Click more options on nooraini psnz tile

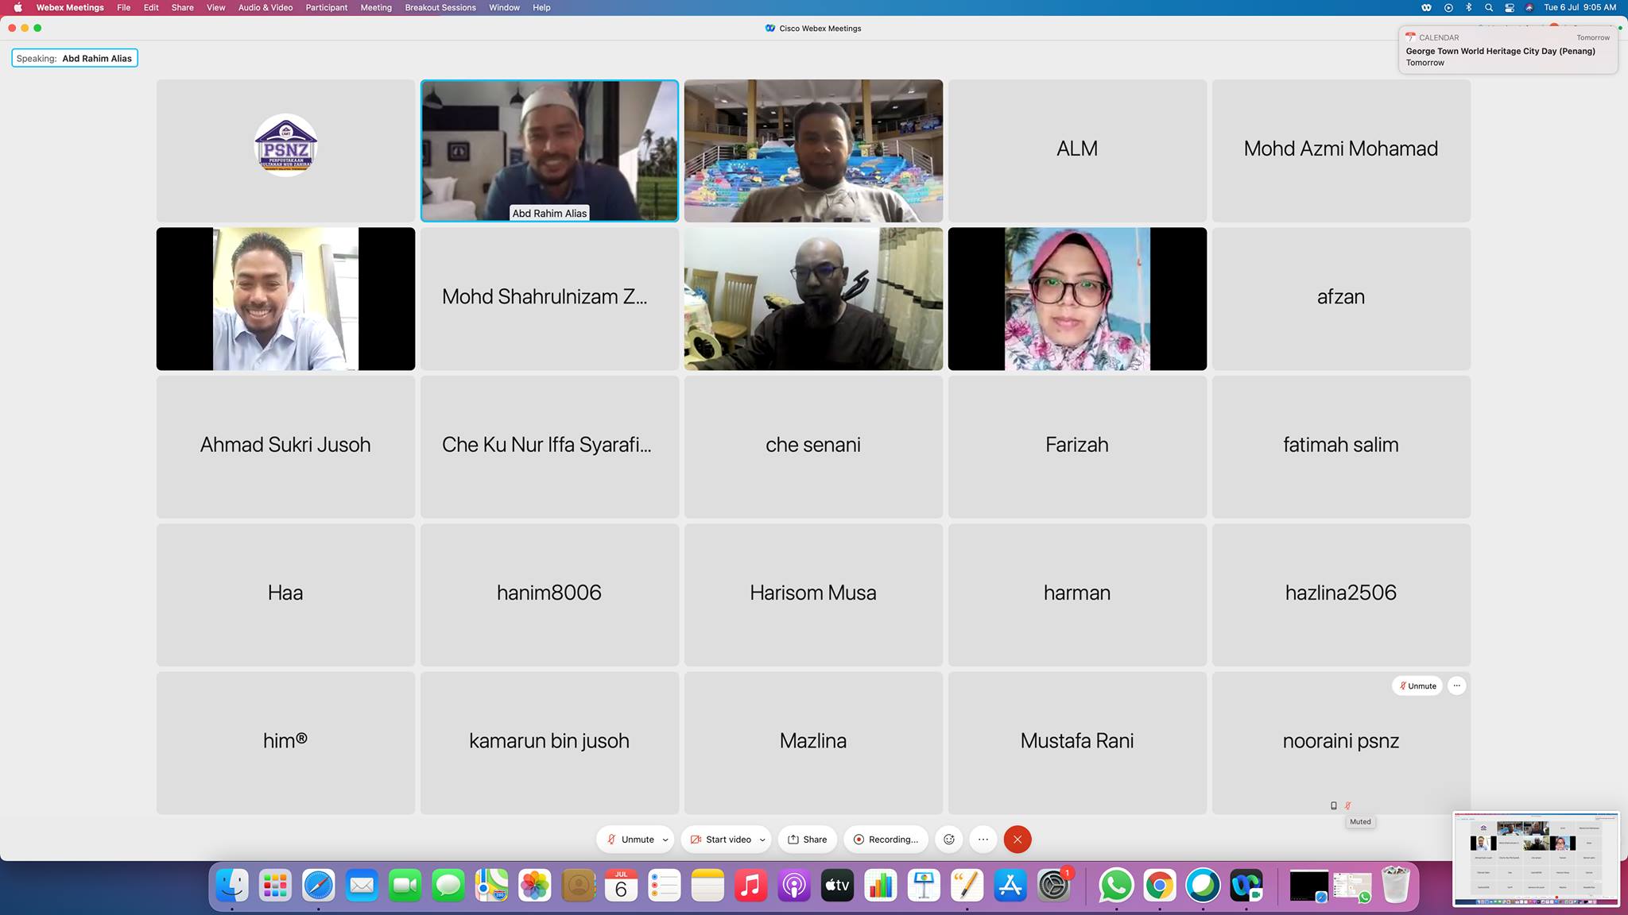pyautogui.click(x=1456, y=685)
